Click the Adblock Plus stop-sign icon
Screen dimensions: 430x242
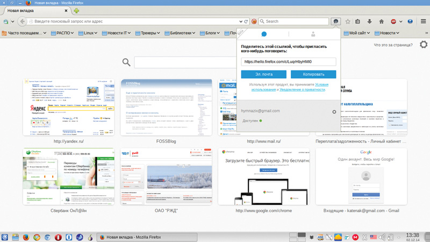[x=394, y=22]
